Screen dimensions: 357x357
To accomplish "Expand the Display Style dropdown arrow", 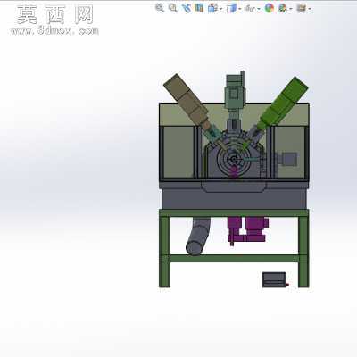I will tap(239, 9).
